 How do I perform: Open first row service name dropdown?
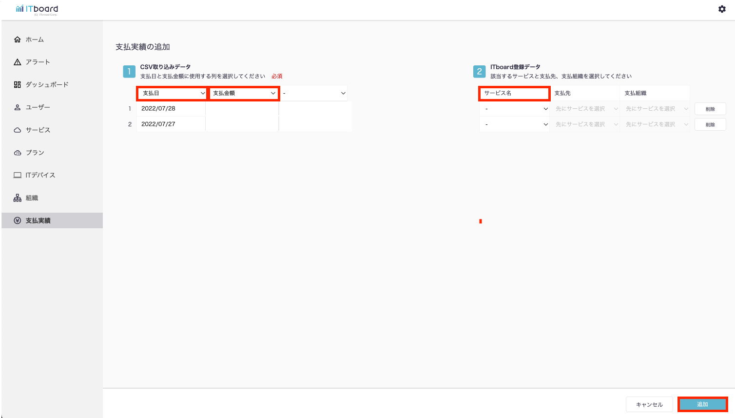pos(515,109)
